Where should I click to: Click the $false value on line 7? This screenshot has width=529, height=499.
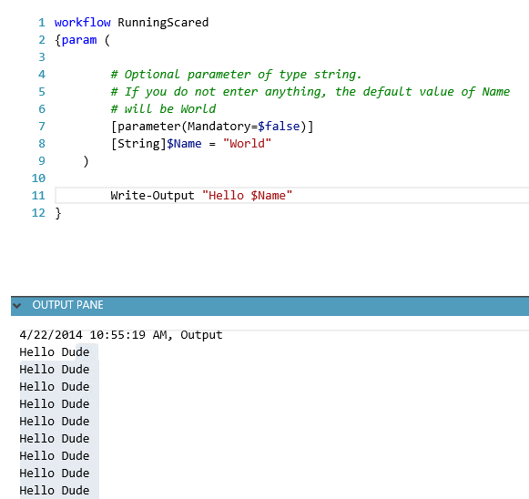pyautogui.click(x=279, y=127)
